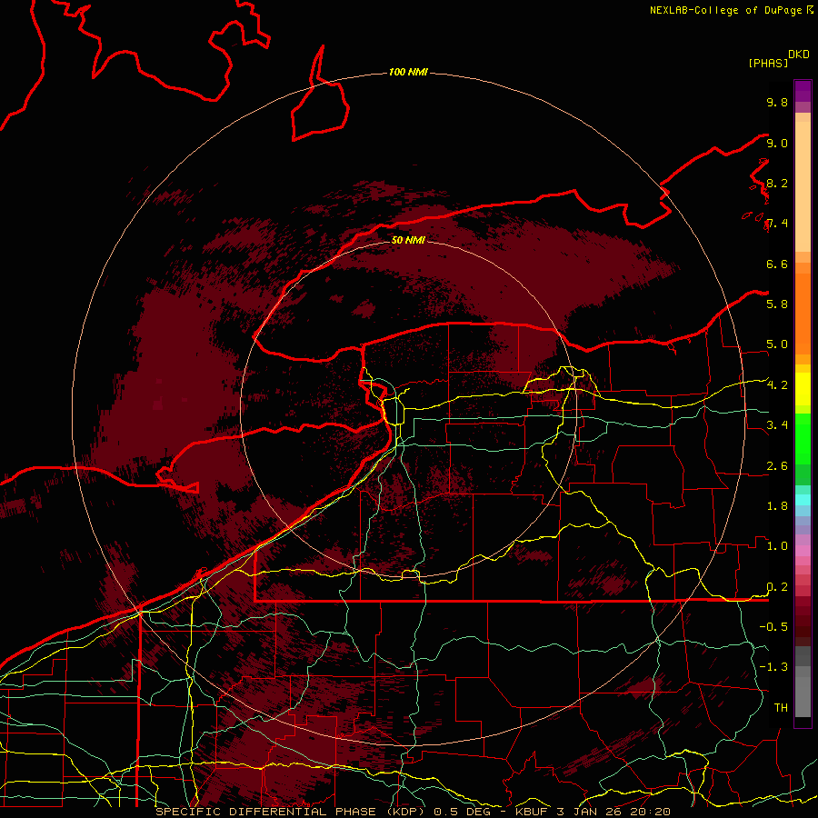Click the 9.0 value on the color scale
Image resolution: width=818 pixels, height=818 pixels.
pyautogui.click(x=777, y=143)
